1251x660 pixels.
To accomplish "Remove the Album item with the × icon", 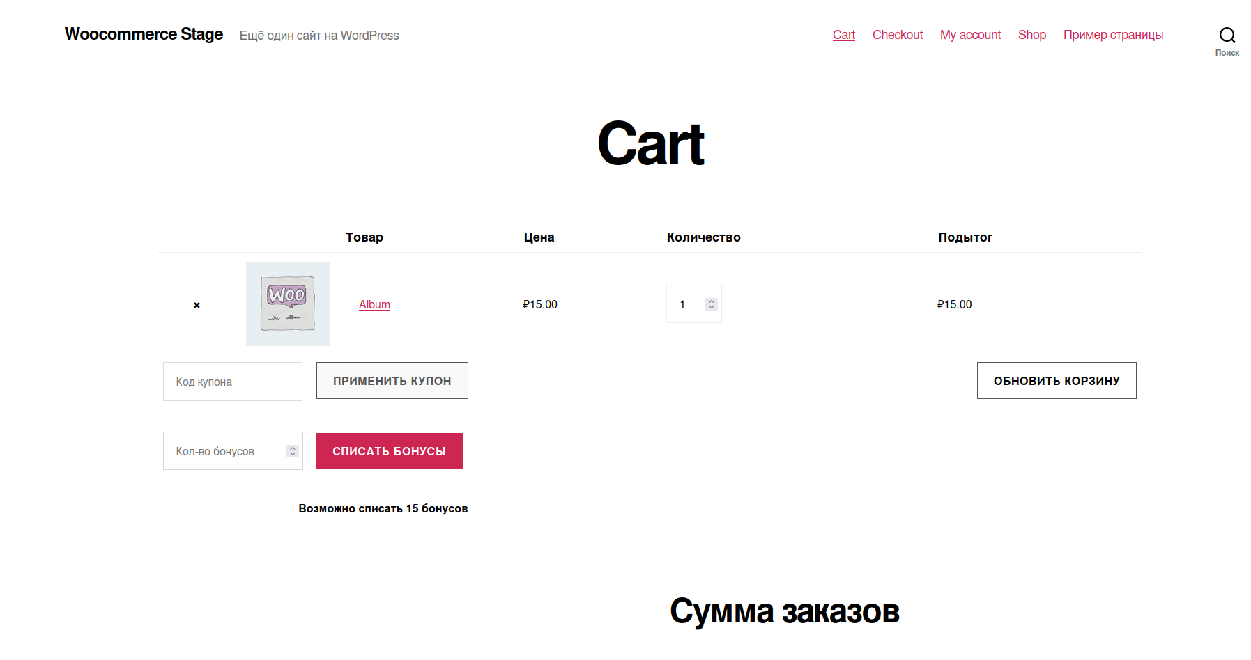I will (197, 305).
